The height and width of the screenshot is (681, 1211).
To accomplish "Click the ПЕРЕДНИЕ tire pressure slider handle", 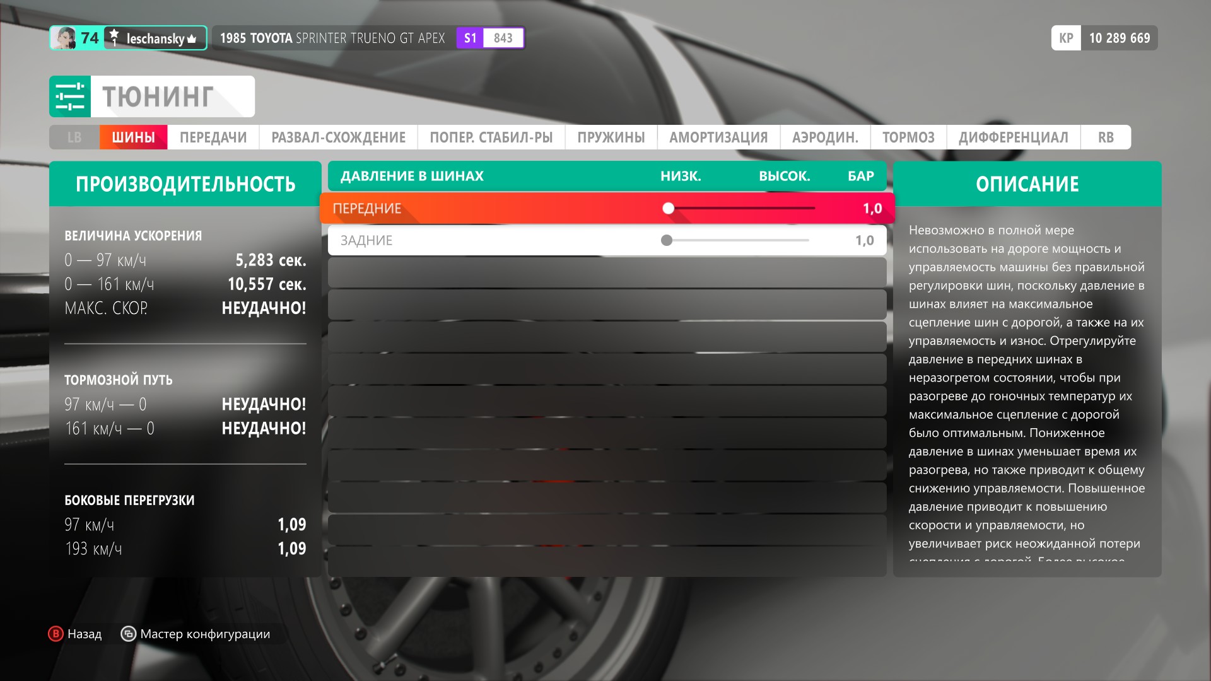I will [x=669, y=208].
